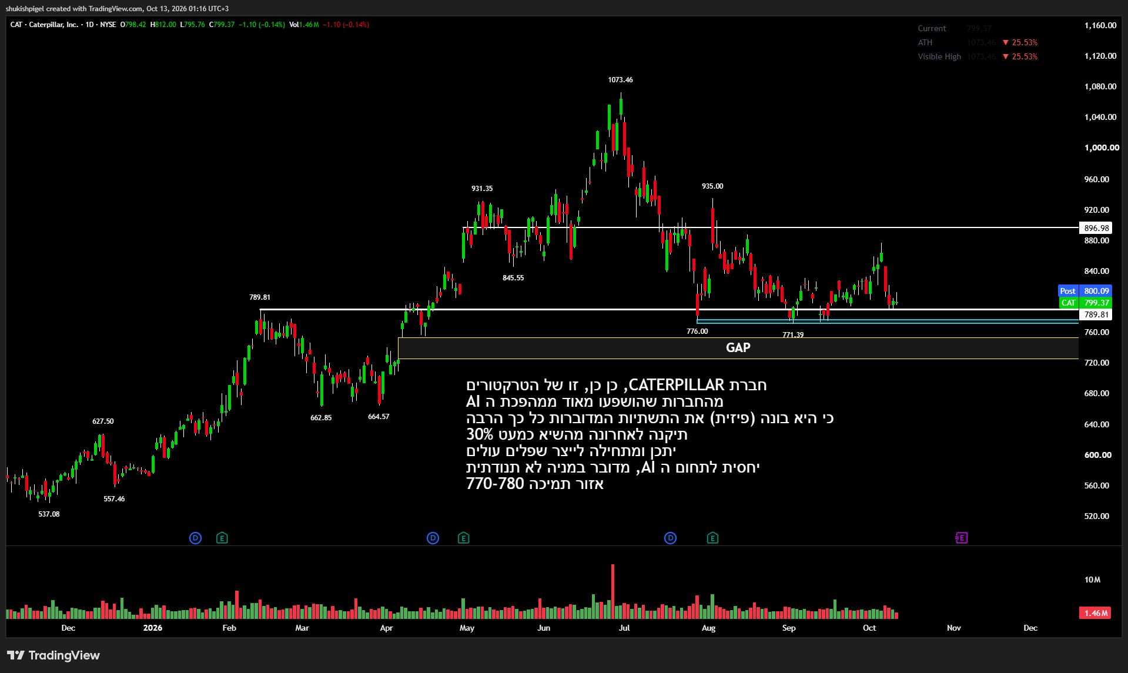Click the 537.08 low label
1128x673 pixels.
[49, 514]
